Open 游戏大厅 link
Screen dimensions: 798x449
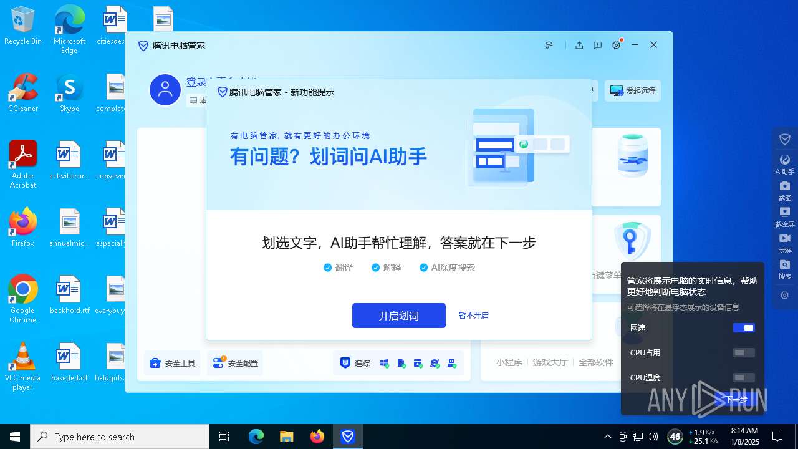coord(550,362)
